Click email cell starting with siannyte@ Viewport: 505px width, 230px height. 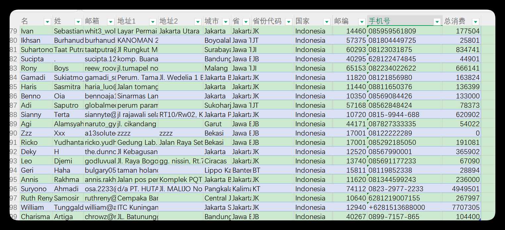coord(100,115)
